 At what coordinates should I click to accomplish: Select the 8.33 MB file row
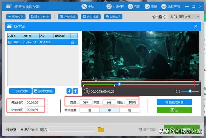coord(42,42)
